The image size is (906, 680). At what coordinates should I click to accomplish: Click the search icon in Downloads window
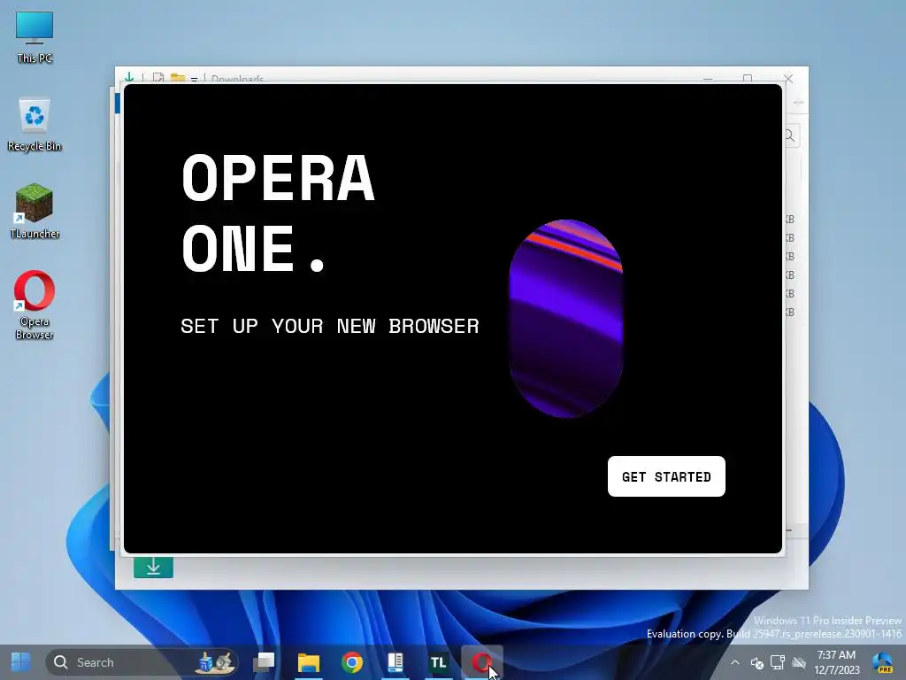790,135
